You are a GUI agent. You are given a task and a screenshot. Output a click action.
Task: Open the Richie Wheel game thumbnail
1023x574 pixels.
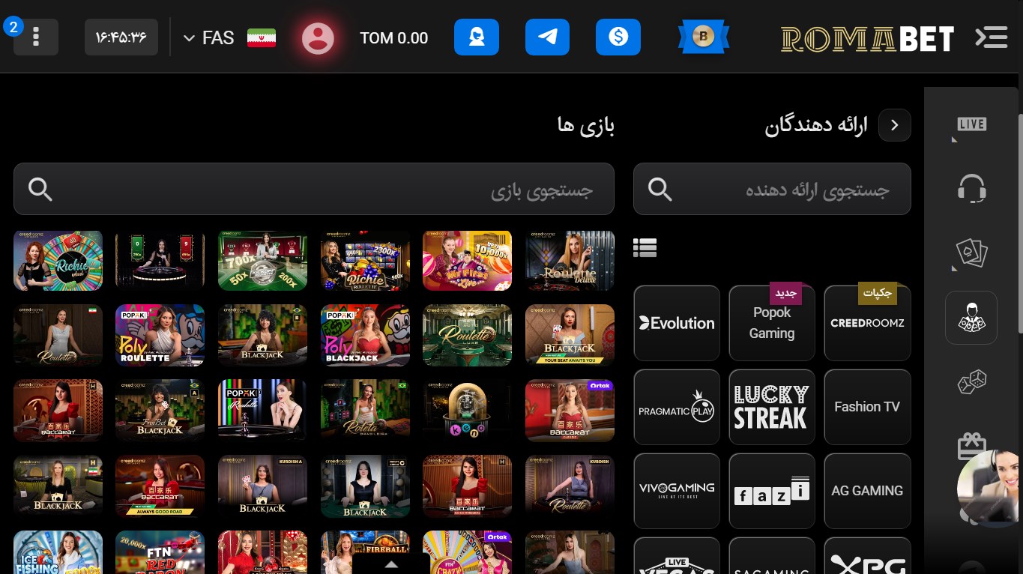(x=58, y=260)
